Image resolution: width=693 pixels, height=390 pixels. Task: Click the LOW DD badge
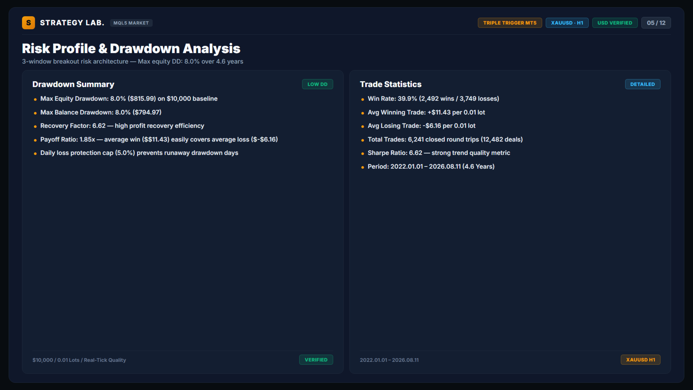pyautogui.click(x=317, y=84)
